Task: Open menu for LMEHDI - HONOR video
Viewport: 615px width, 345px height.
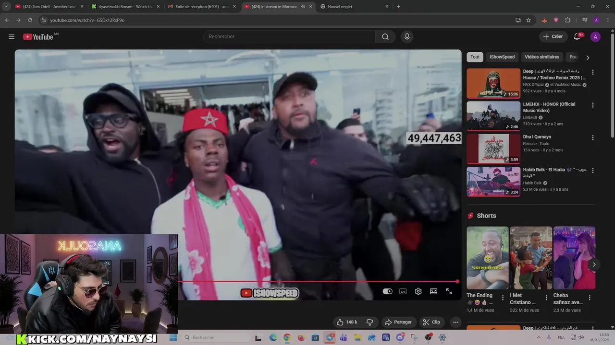Action: 592,105
